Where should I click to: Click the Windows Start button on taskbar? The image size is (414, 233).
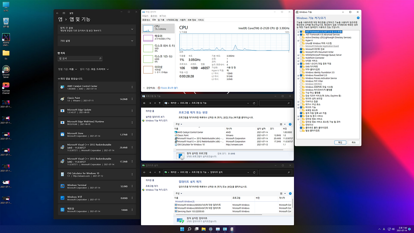pos(182,229)
